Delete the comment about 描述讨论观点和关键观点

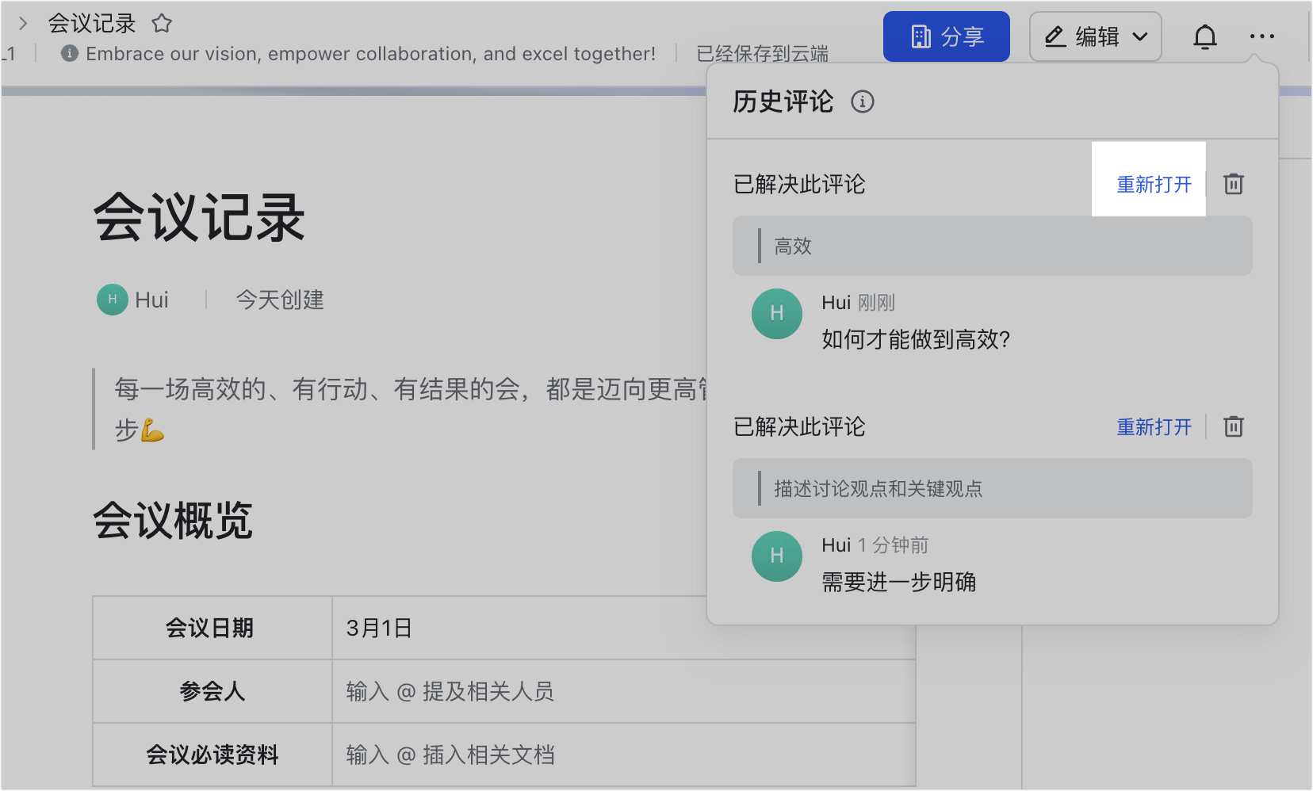point(1234,427)
